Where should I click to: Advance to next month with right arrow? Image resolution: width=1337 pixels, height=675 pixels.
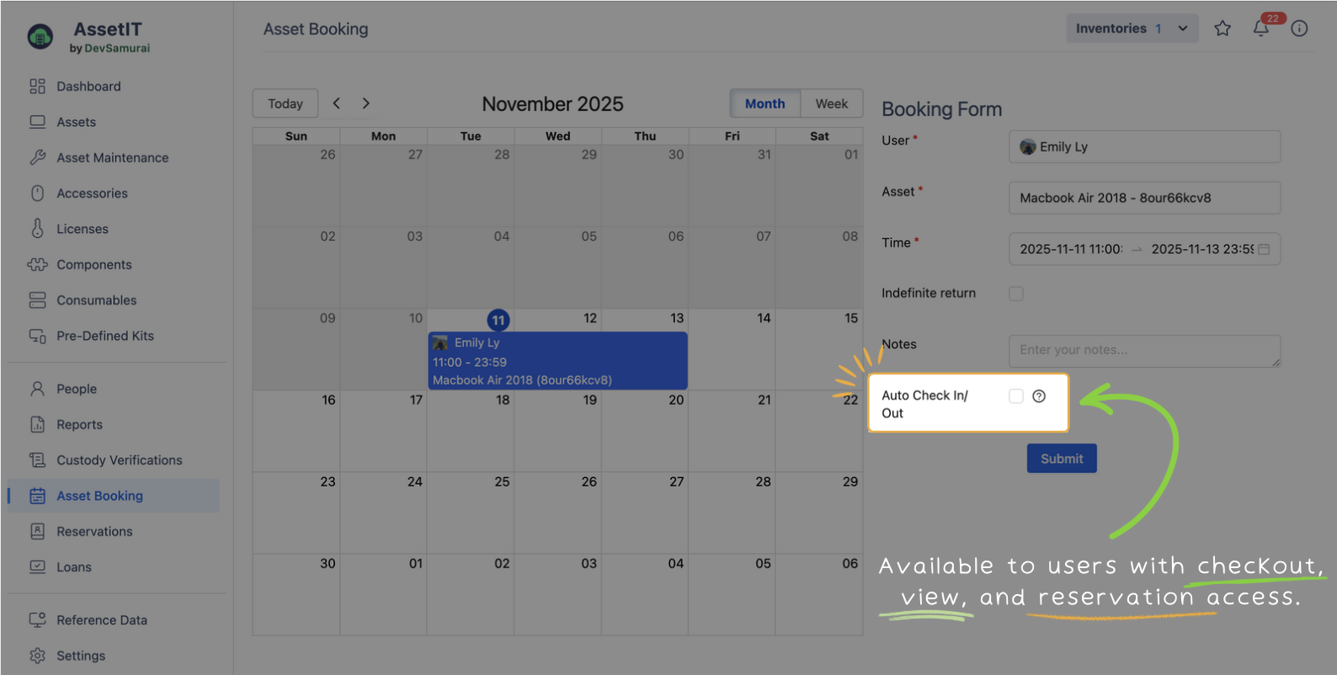pyautogui.click(x=365, y=104)
